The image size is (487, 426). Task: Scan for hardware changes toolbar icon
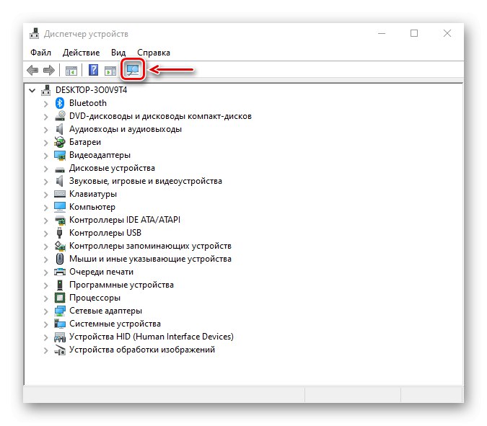pos(133,70)
